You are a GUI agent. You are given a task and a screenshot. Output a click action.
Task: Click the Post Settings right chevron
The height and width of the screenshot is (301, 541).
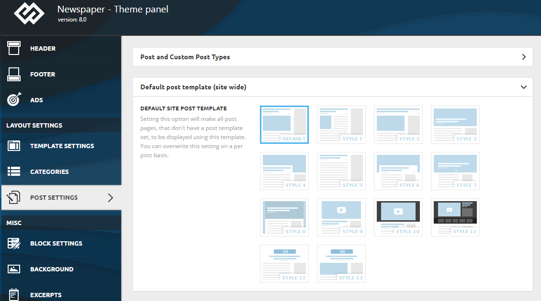(x=111, y=198)
